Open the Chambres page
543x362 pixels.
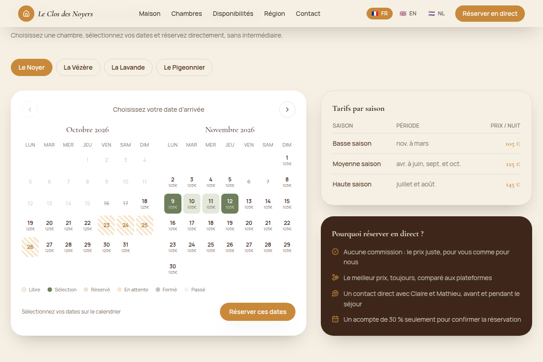coord(186,14)
